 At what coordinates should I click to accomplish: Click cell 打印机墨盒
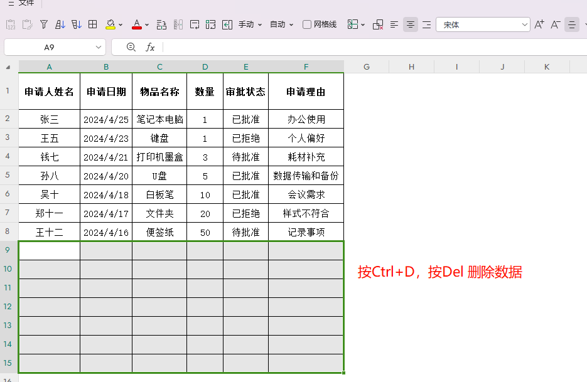click(x=159, y=157)
